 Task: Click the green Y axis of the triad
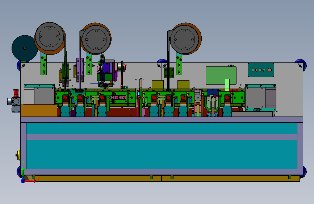pyautogui.click(x=23, y=173)
